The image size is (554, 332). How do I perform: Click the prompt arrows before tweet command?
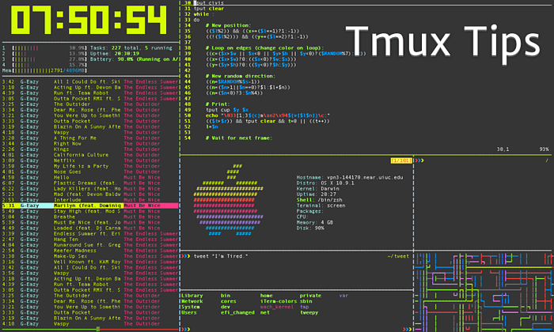(184, 256)
